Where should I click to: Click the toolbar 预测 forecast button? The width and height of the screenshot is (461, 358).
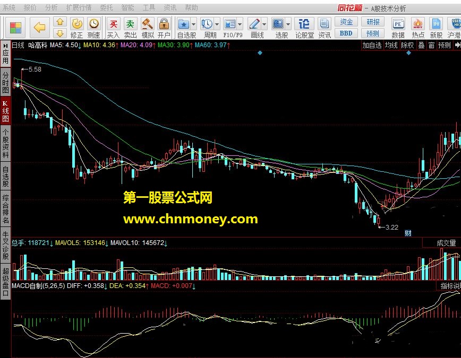[373, 33]
